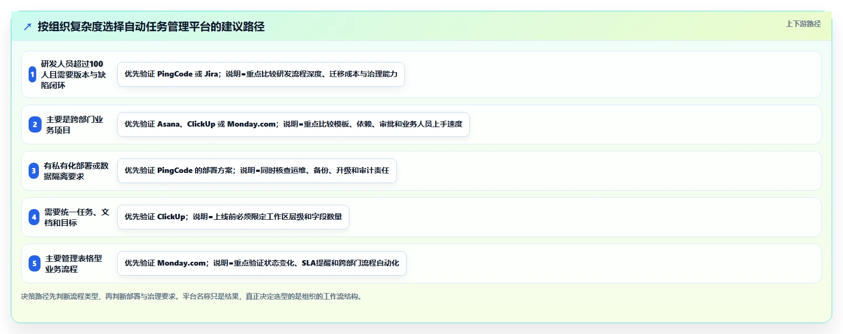
Task: Click the heading 按组织复杂度选择自动任务管理平台的建议路径
Action: (x=151, y=27)
